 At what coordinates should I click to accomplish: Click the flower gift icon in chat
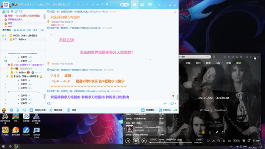[173, 96]
